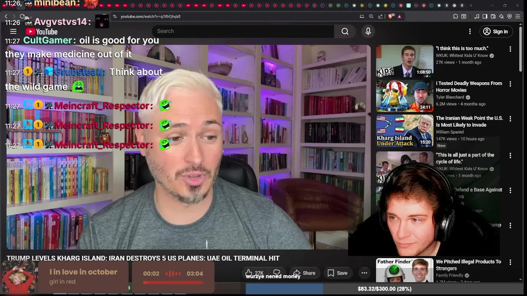Click channel name William Spaniel
Screen dimensions: 527x296
(x=450, y=132)
